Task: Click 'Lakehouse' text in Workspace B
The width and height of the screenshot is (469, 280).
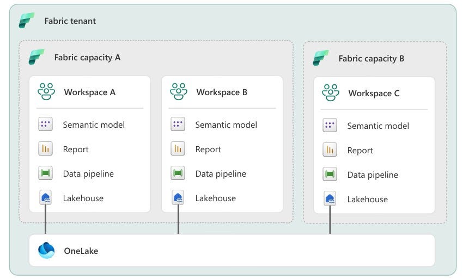Action: click(x=216, y=198)
